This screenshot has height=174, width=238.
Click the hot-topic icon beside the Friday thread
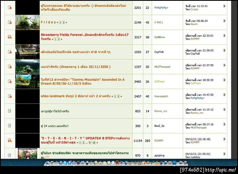(x=10, y=22)
